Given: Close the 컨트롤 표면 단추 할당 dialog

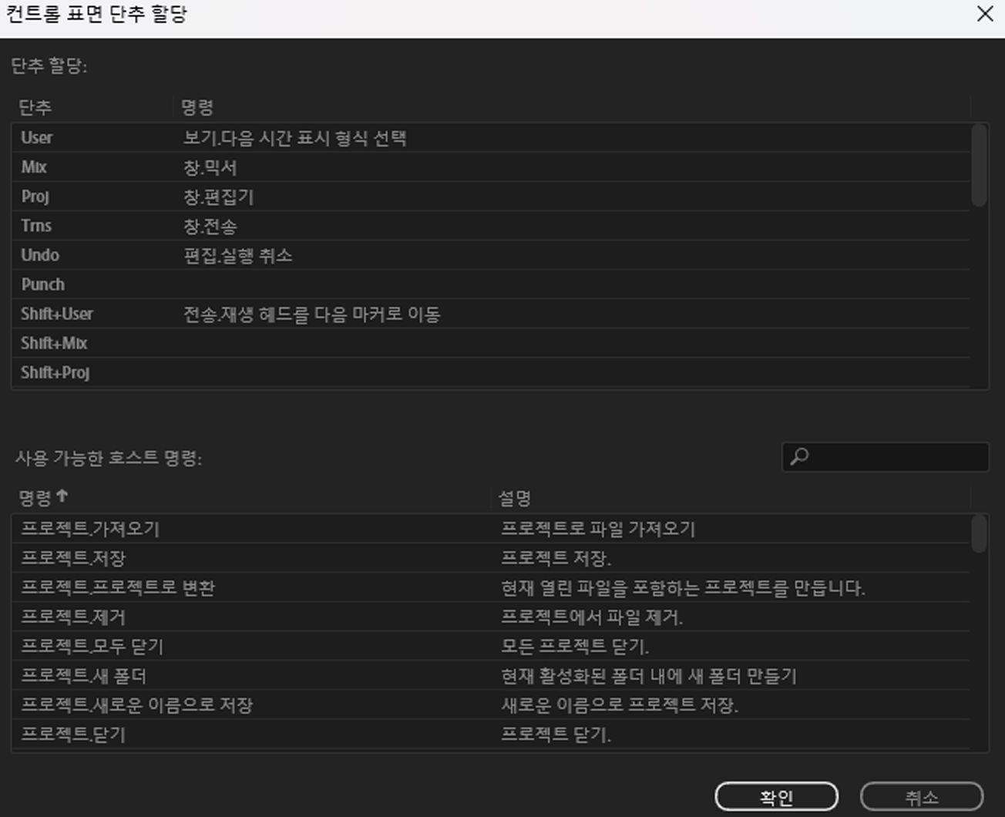Looking at the screenshot, I should click(x=985, y=14).
